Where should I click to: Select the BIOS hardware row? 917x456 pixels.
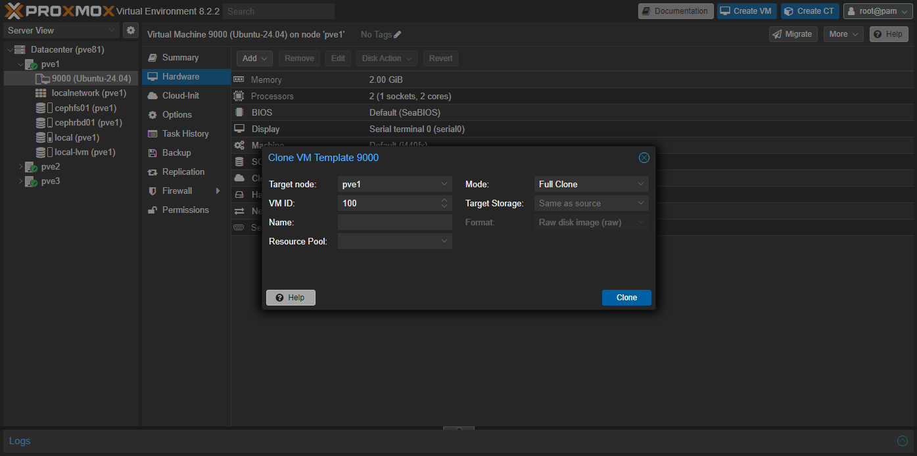pyautogui.click(x=573, y=112)
